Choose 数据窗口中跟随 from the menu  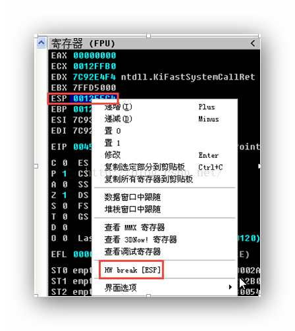164,197
